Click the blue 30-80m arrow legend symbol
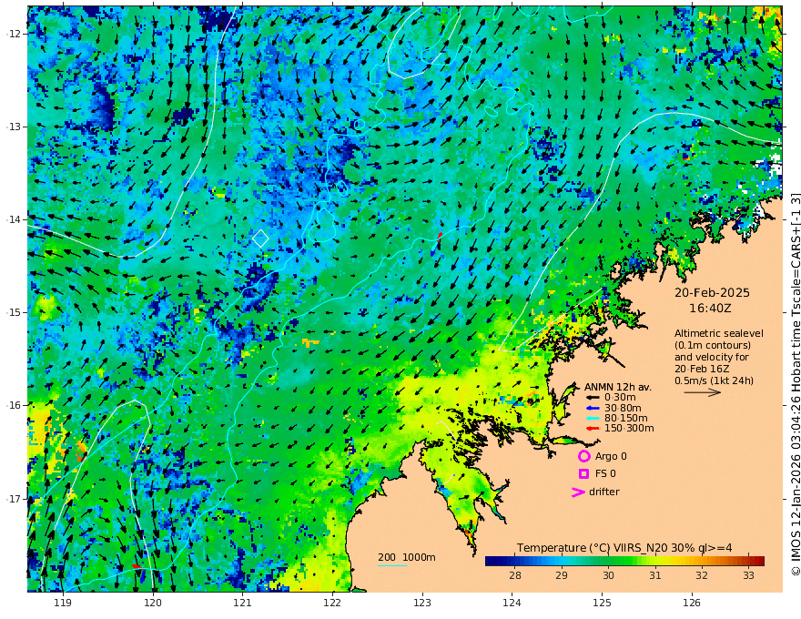801x619 pixels. coord(593,408)
